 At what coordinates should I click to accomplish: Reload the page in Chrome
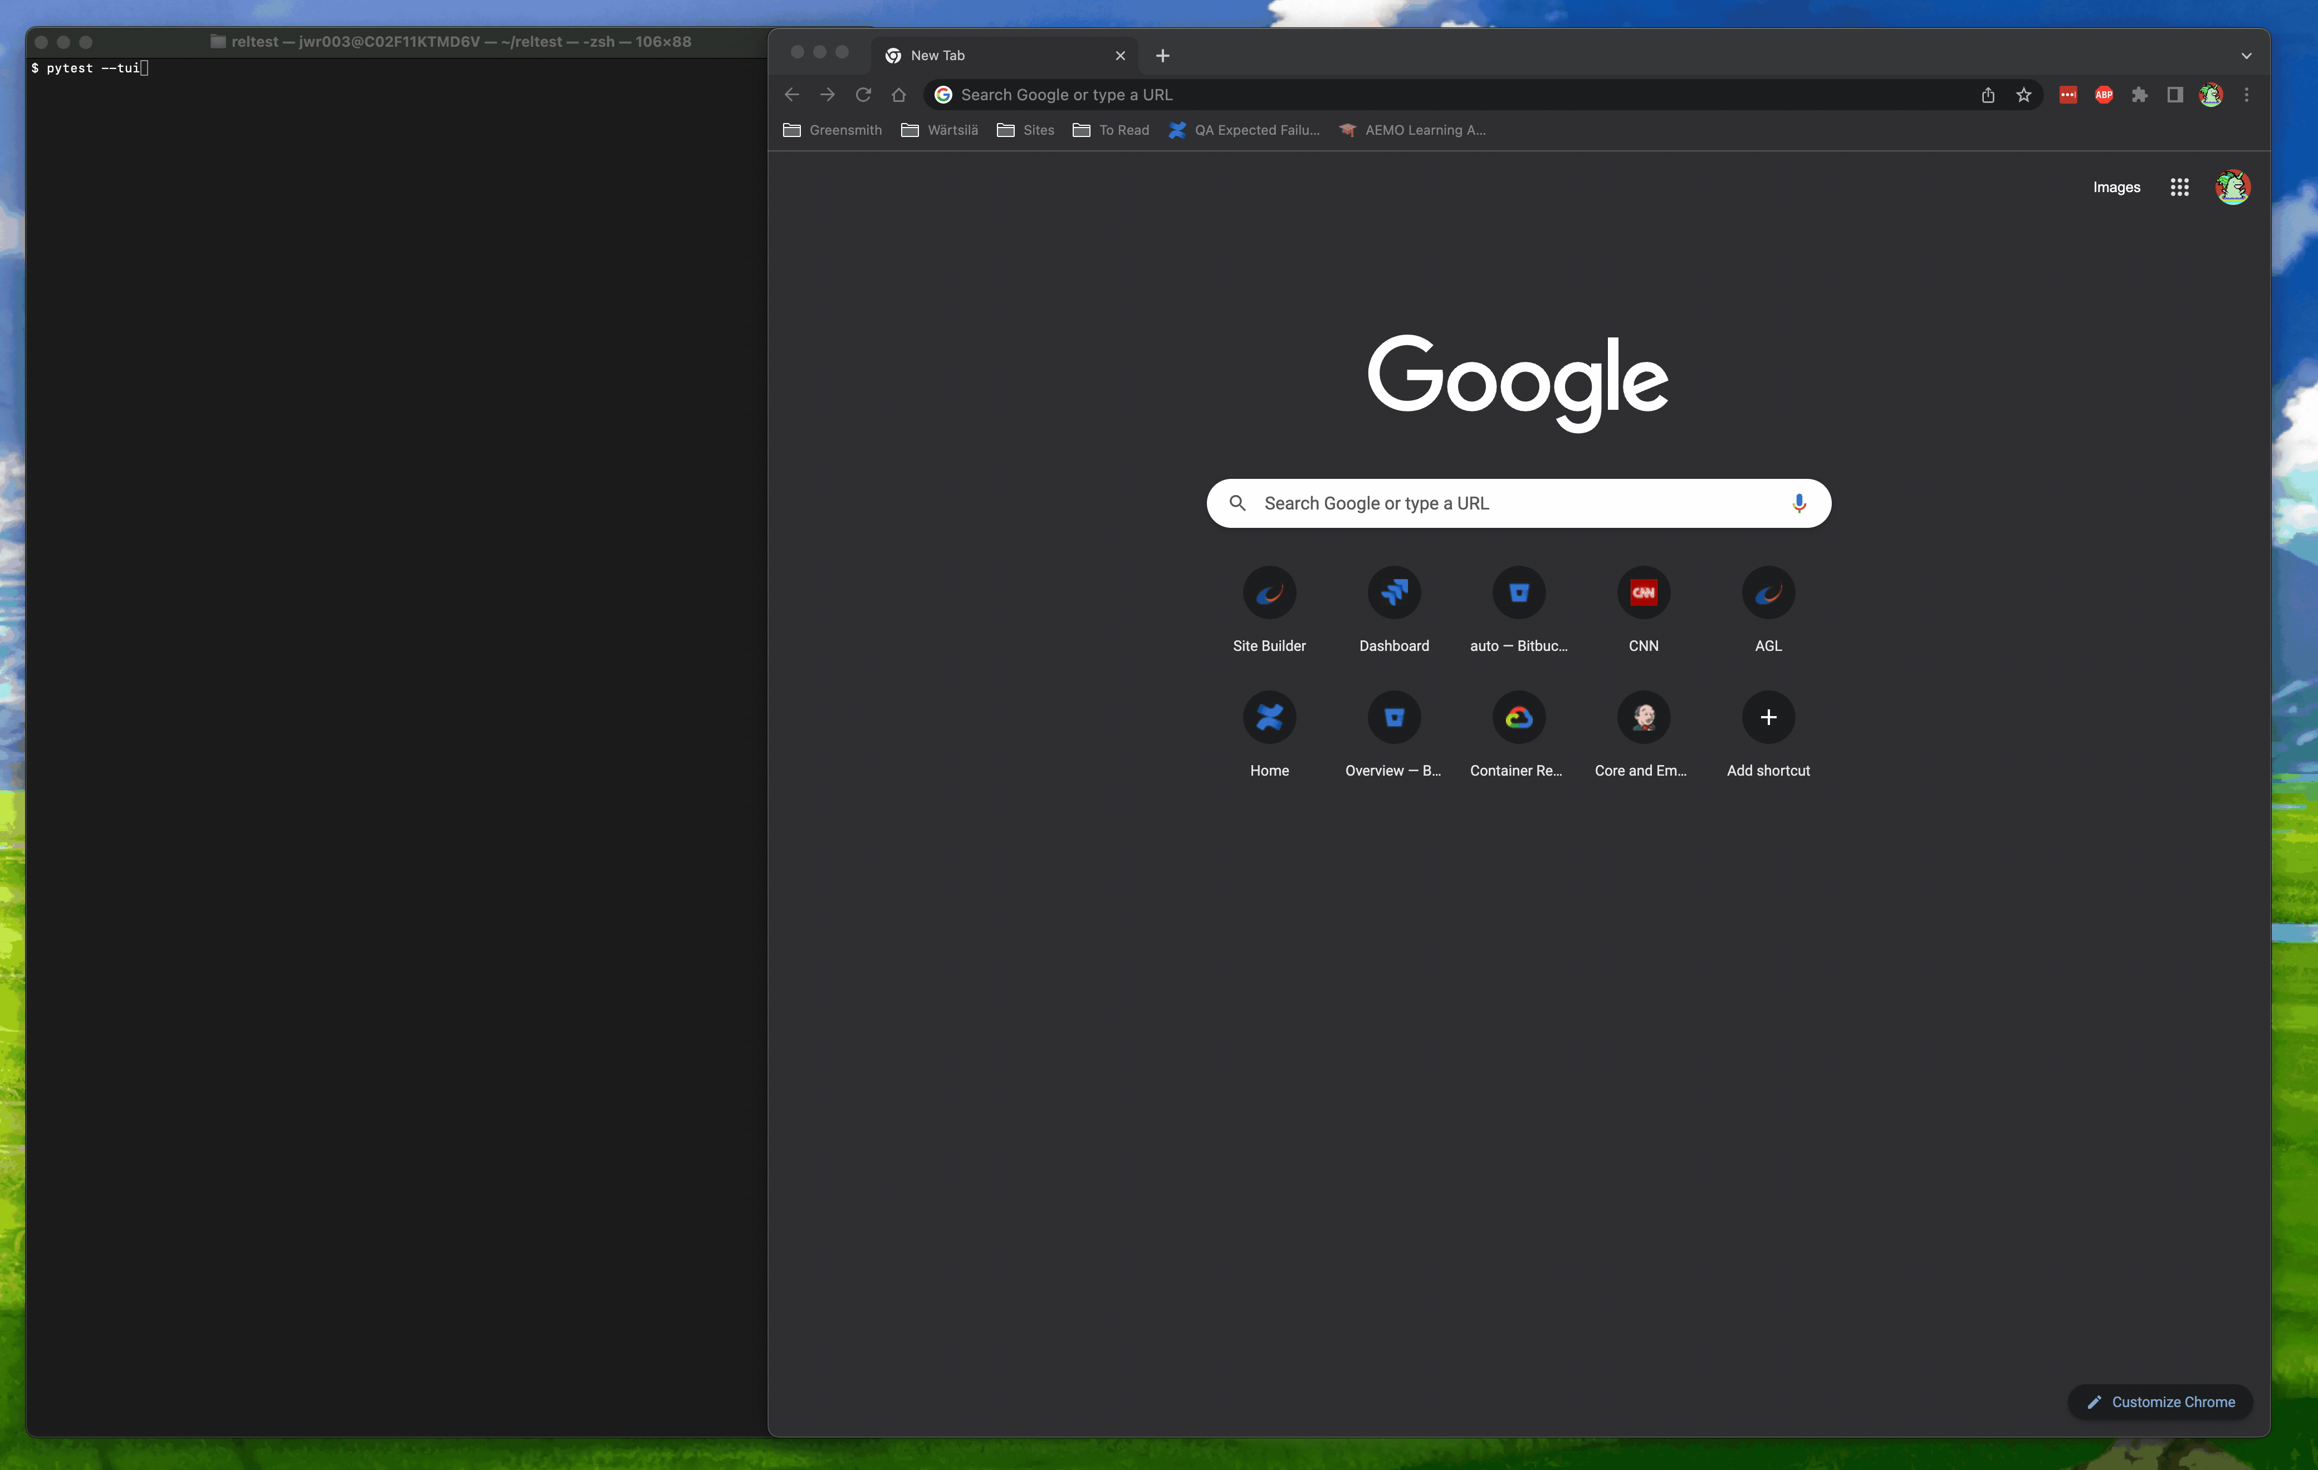click(x=863, y=94)
